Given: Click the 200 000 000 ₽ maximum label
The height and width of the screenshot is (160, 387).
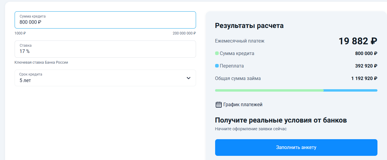Looking at the screenshot, I should click(184, 33).
